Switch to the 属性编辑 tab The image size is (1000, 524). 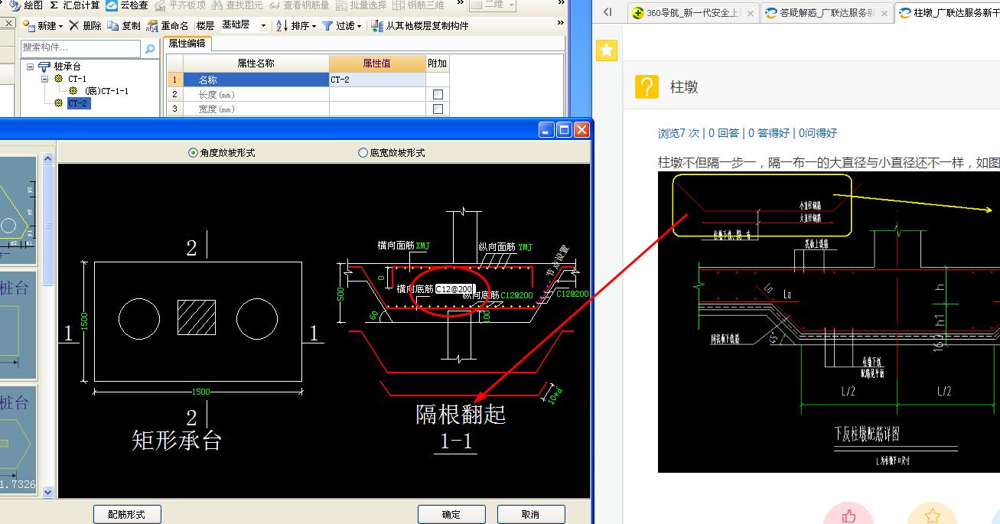[187, 44]
